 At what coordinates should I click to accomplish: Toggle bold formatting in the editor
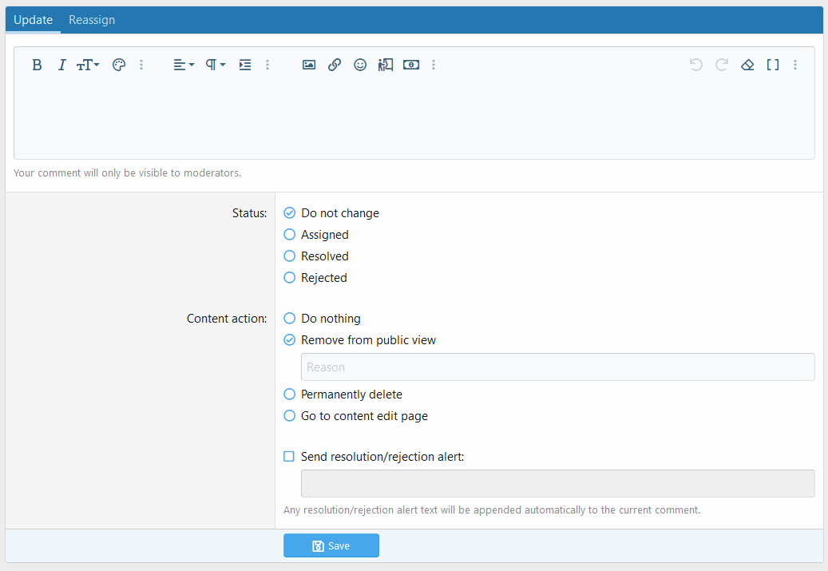coord(37,65)
